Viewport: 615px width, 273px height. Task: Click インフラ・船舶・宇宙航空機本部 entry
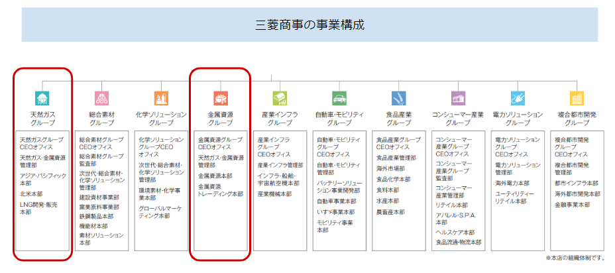(278, 180)
